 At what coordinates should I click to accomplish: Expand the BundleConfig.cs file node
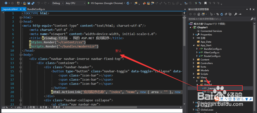click(197, 49)
